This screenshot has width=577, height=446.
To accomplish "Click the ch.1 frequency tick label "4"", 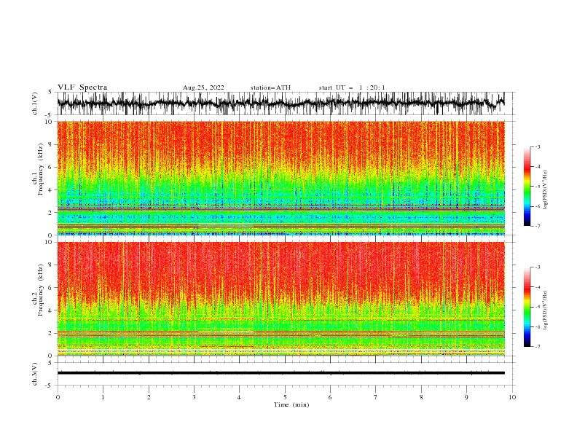I will click(51, 190).
